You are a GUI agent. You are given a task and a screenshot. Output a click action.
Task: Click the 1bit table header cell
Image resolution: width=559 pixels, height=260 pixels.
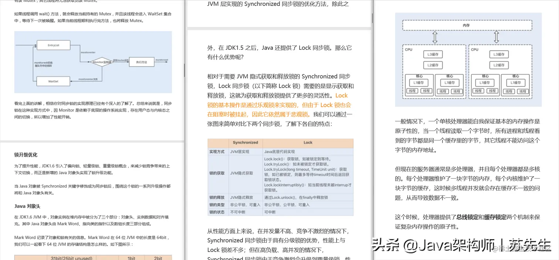pyautogui.click(x=132, y=258)
